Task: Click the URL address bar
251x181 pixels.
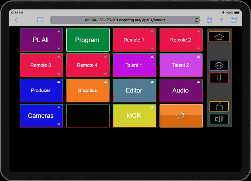Action: [125, 20]
